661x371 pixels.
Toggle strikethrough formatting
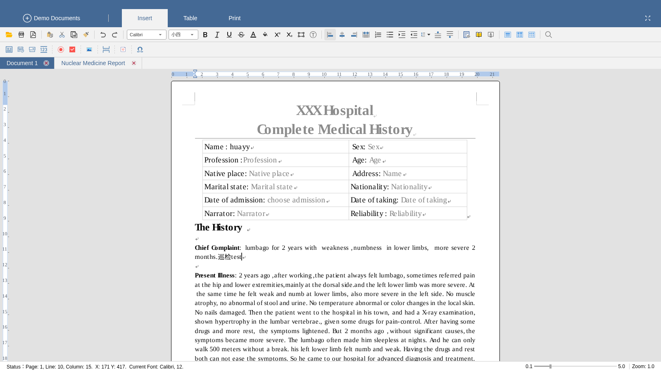tap(241, 35)
